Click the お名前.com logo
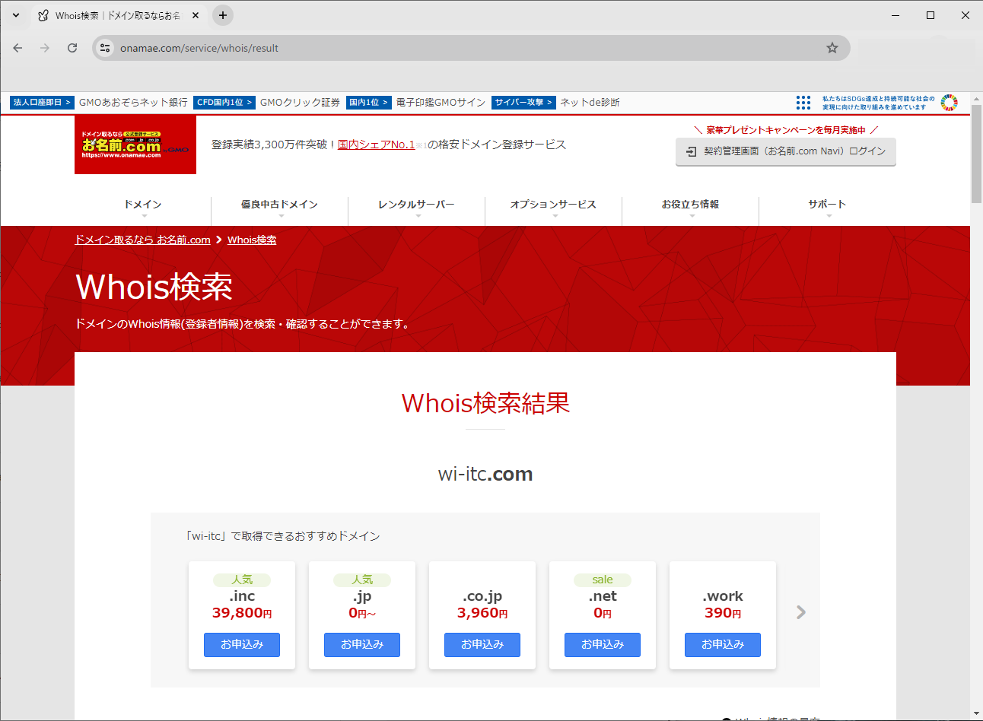This screenshot has height=721, width=983. [135, 145]
